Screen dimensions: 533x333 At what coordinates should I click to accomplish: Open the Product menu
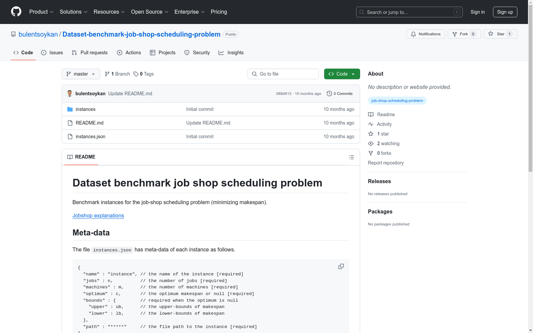pos(41,12)
